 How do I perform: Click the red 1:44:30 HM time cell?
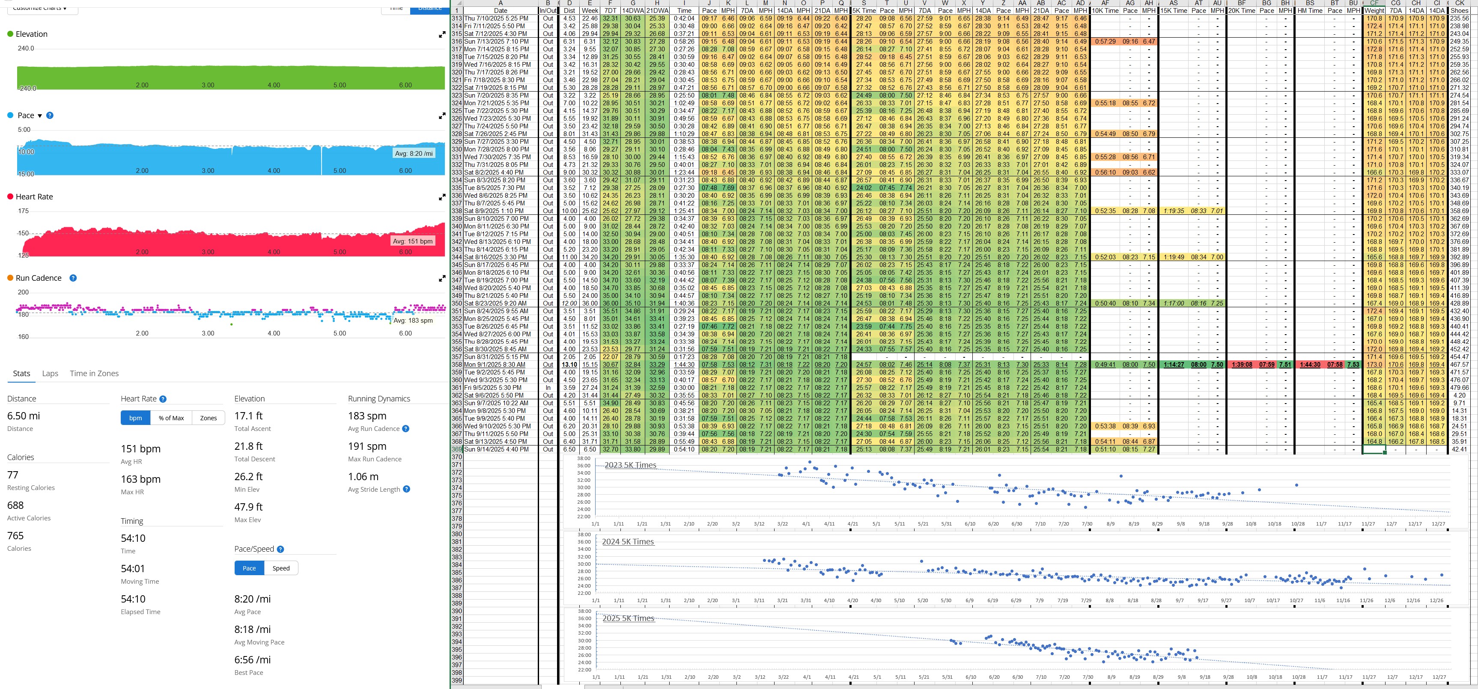point(1310,364)
